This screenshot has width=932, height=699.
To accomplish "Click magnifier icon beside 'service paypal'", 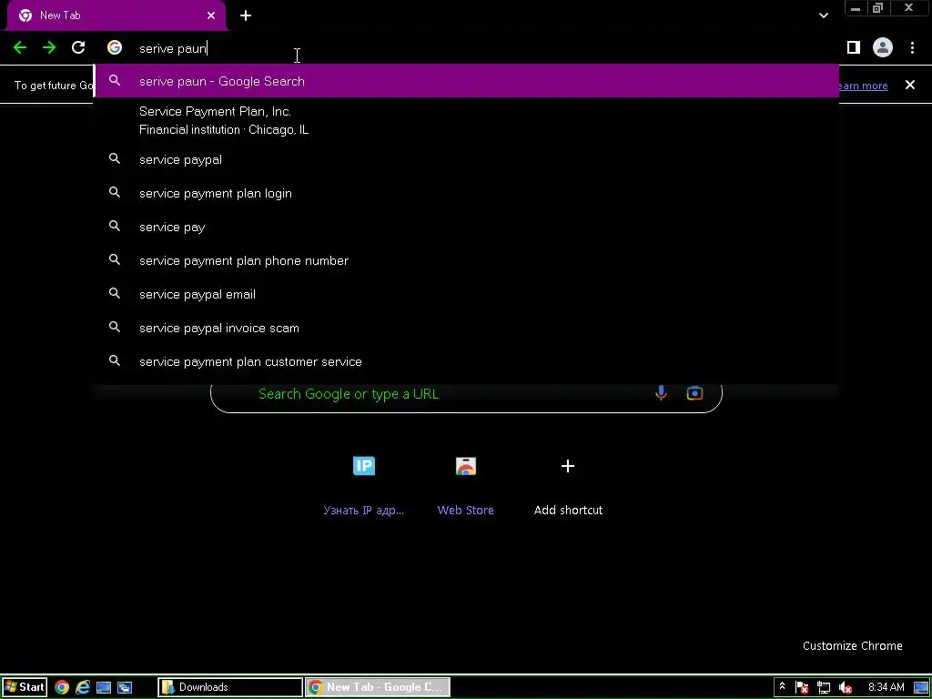I will click(x=115, y=158).
